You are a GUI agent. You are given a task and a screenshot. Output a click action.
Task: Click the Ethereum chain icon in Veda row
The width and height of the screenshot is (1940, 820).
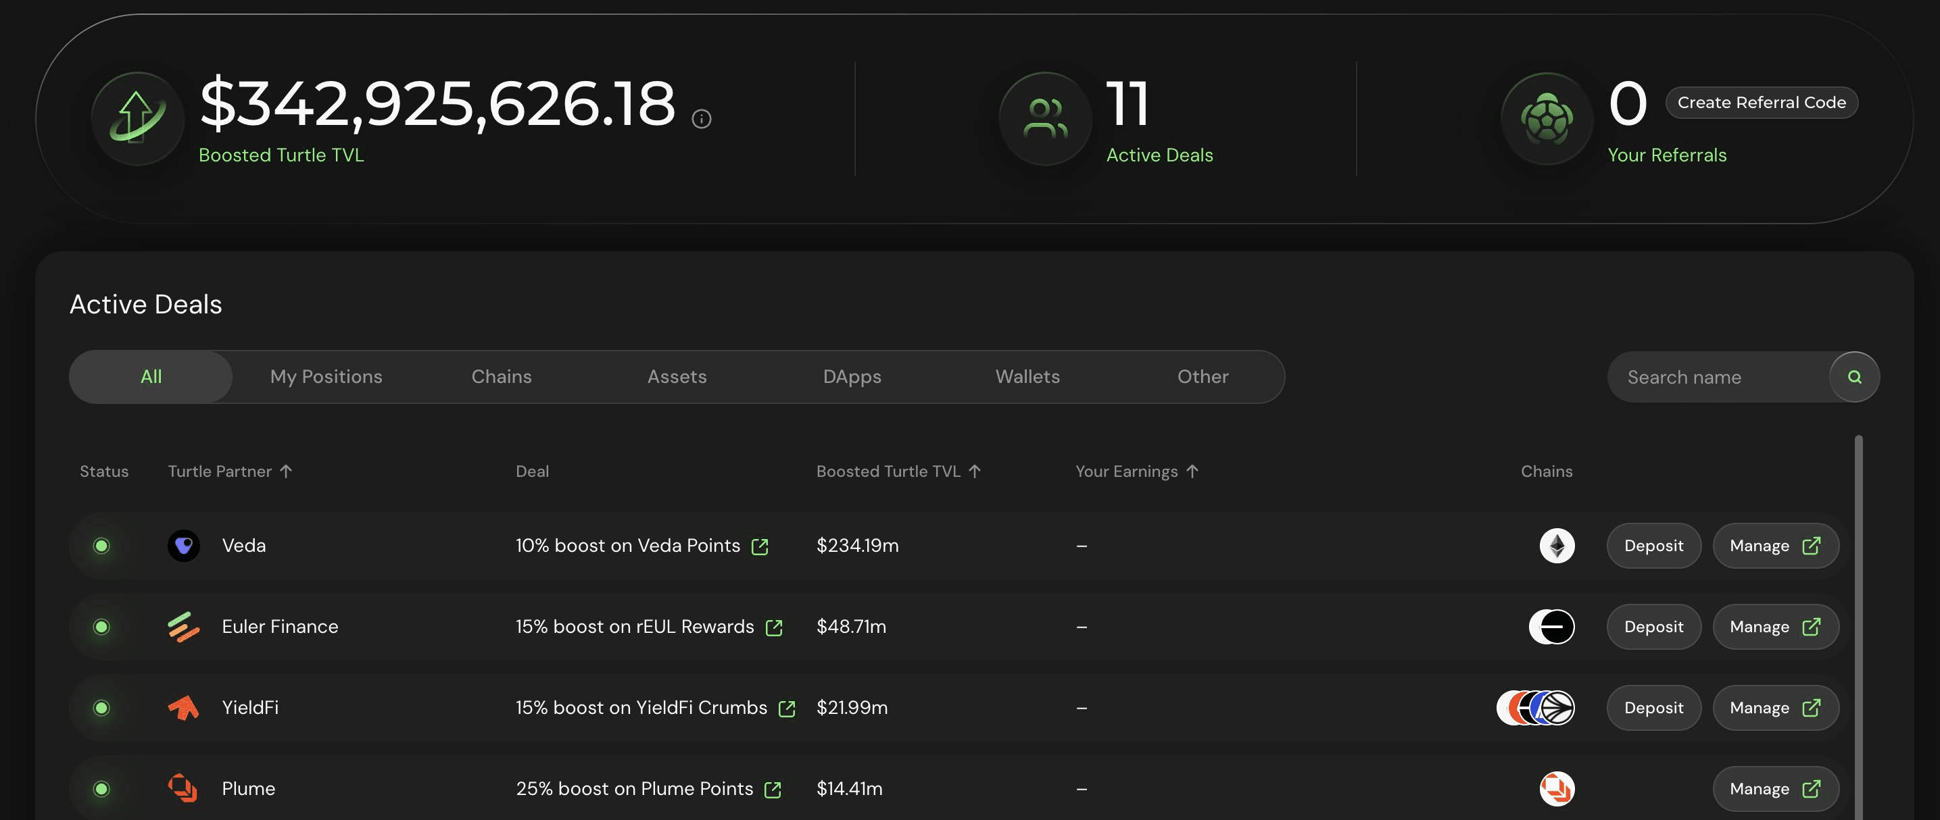point(1557,545)
